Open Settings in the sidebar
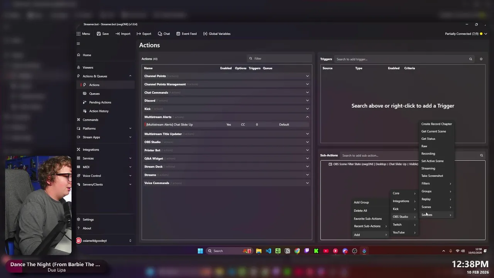 pyautogui.click(x=105, y=219)
